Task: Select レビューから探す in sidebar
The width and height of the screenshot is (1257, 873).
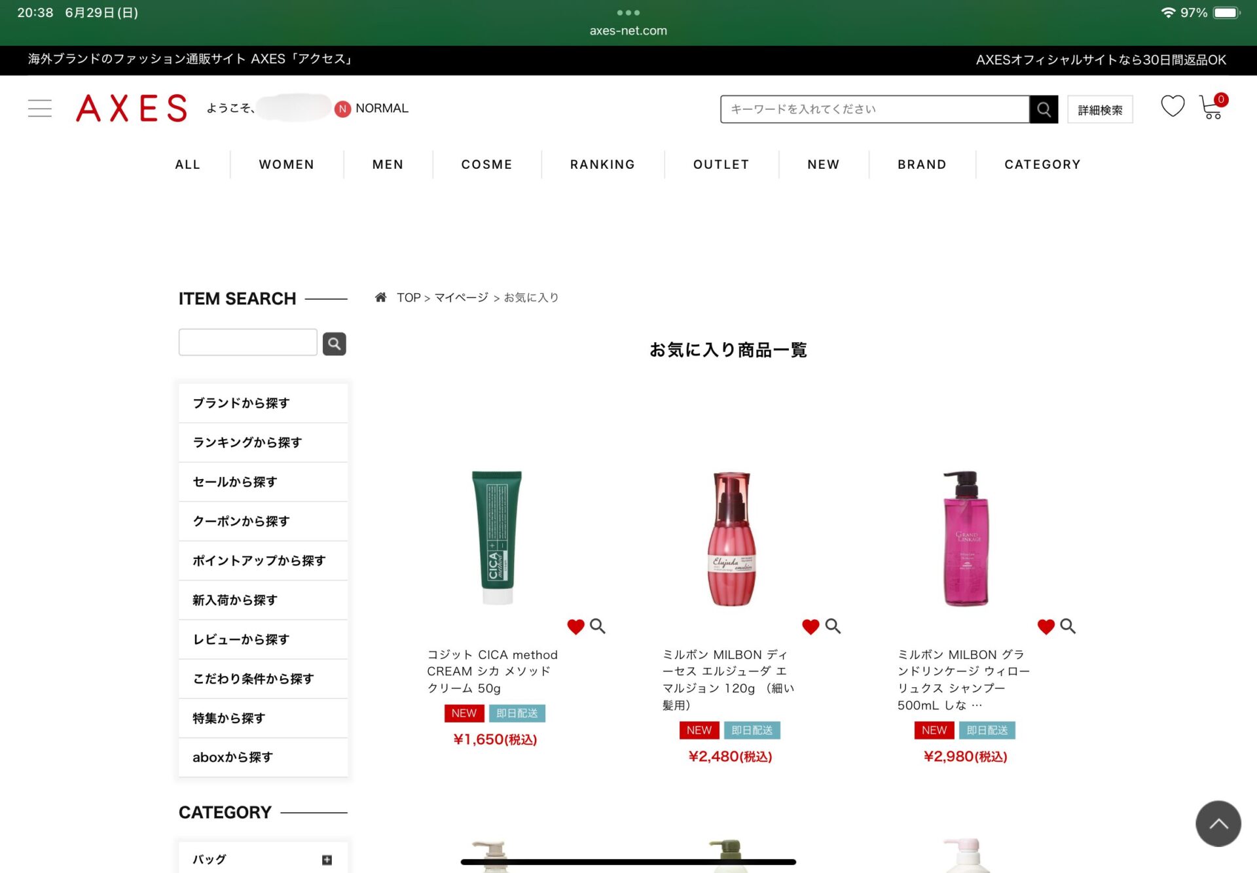Action: tap(263, 639)
